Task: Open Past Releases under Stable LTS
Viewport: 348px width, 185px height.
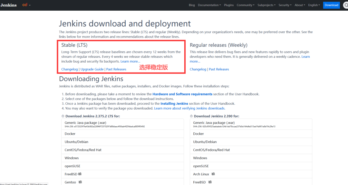Action: [x=116, y=69]
